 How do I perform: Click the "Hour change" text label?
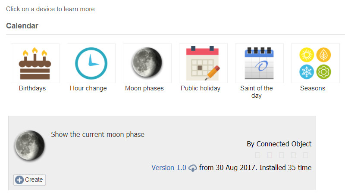88,88
